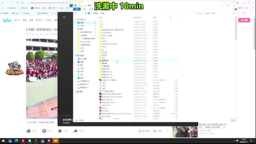Screen dimensions: 256x144
Task: Select the SMAPI 4.0.2 installer folder
Action: [x=139, y=44]
